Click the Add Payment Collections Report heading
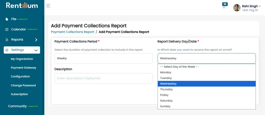 [x=89, y=26]
